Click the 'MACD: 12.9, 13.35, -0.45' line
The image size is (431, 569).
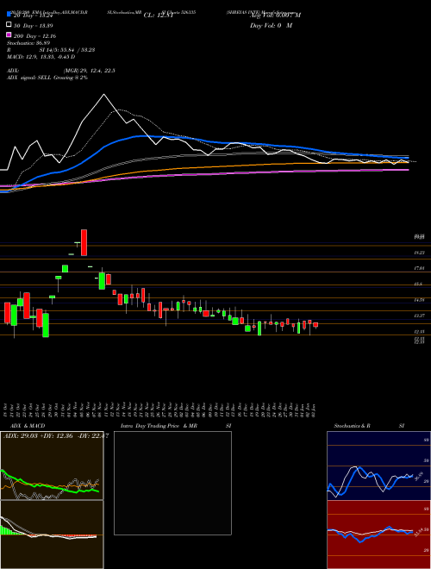tap(41, 57)
